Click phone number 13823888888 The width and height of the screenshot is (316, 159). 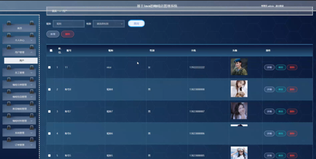click(197, 89)
